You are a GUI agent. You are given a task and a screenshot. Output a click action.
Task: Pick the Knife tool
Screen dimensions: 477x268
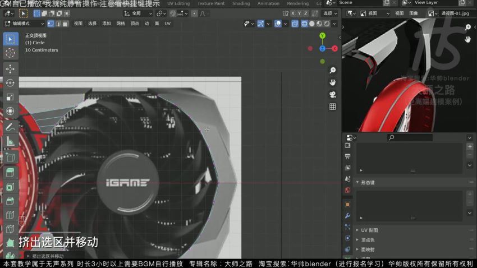(x=10, y=229)
